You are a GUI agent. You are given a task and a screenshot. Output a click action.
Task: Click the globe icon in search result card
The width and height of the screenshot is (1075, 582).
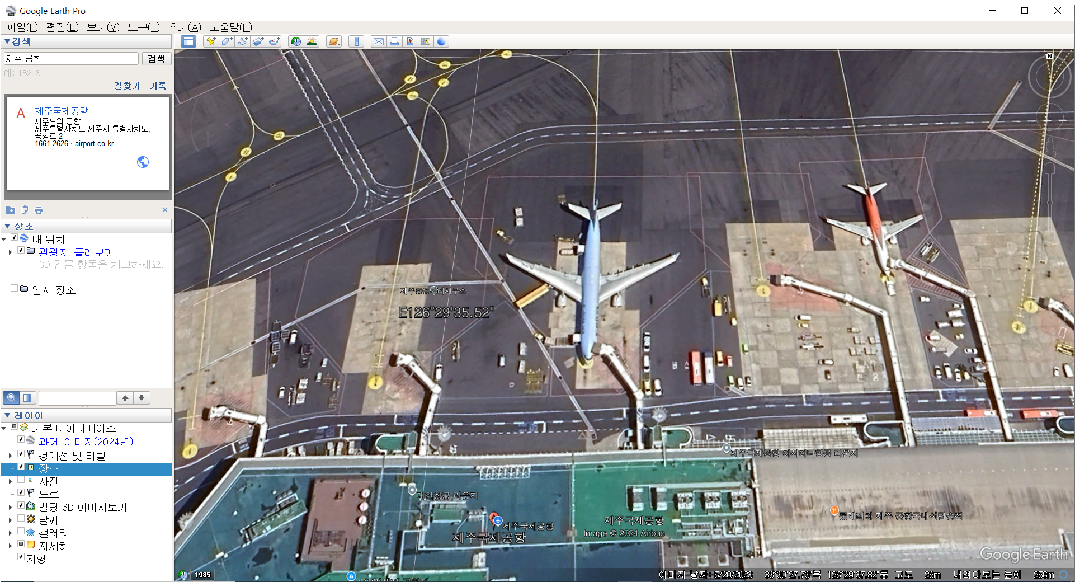click(x=143, y=162)
